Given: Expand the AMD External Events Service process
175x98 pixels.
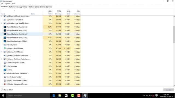Looking at the screenshot, I should point(2,16).
